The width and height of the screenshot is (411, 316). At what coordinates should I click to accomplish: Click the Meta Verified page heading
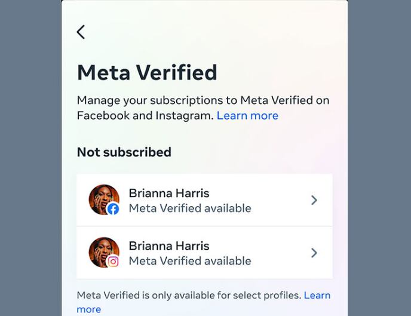tap(147, 73)
